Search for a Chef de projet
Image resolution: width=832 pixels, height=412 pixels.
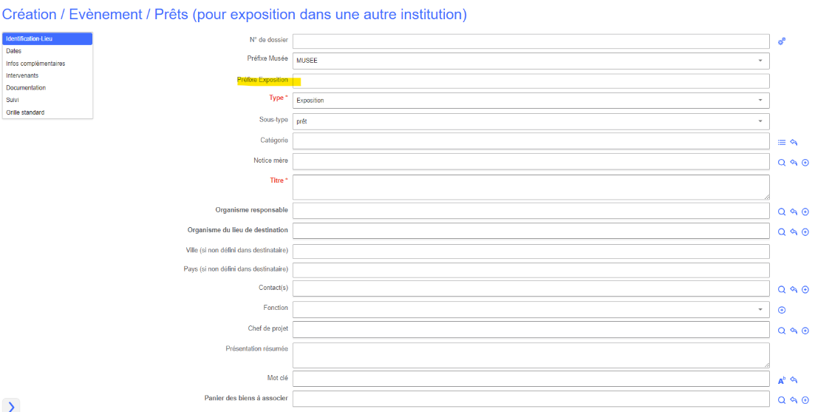[782, 331]
